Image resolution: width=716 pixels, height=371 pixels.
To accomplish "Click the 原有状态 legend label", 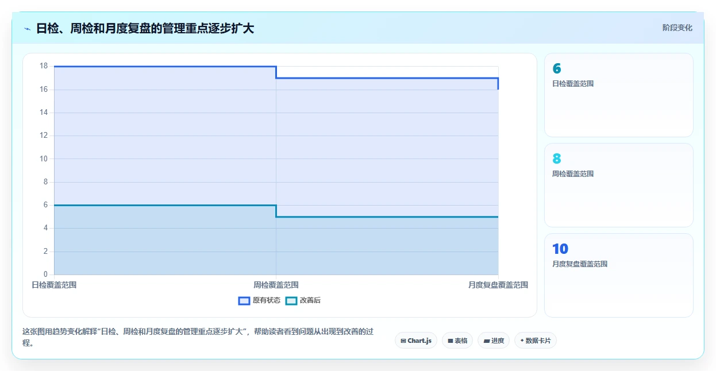I will [267, 300].
